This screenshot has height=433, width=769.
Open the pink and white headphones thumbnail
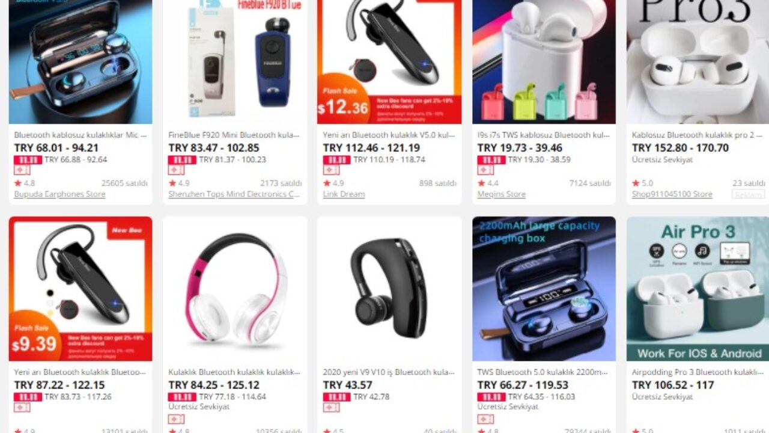[235, 289]
